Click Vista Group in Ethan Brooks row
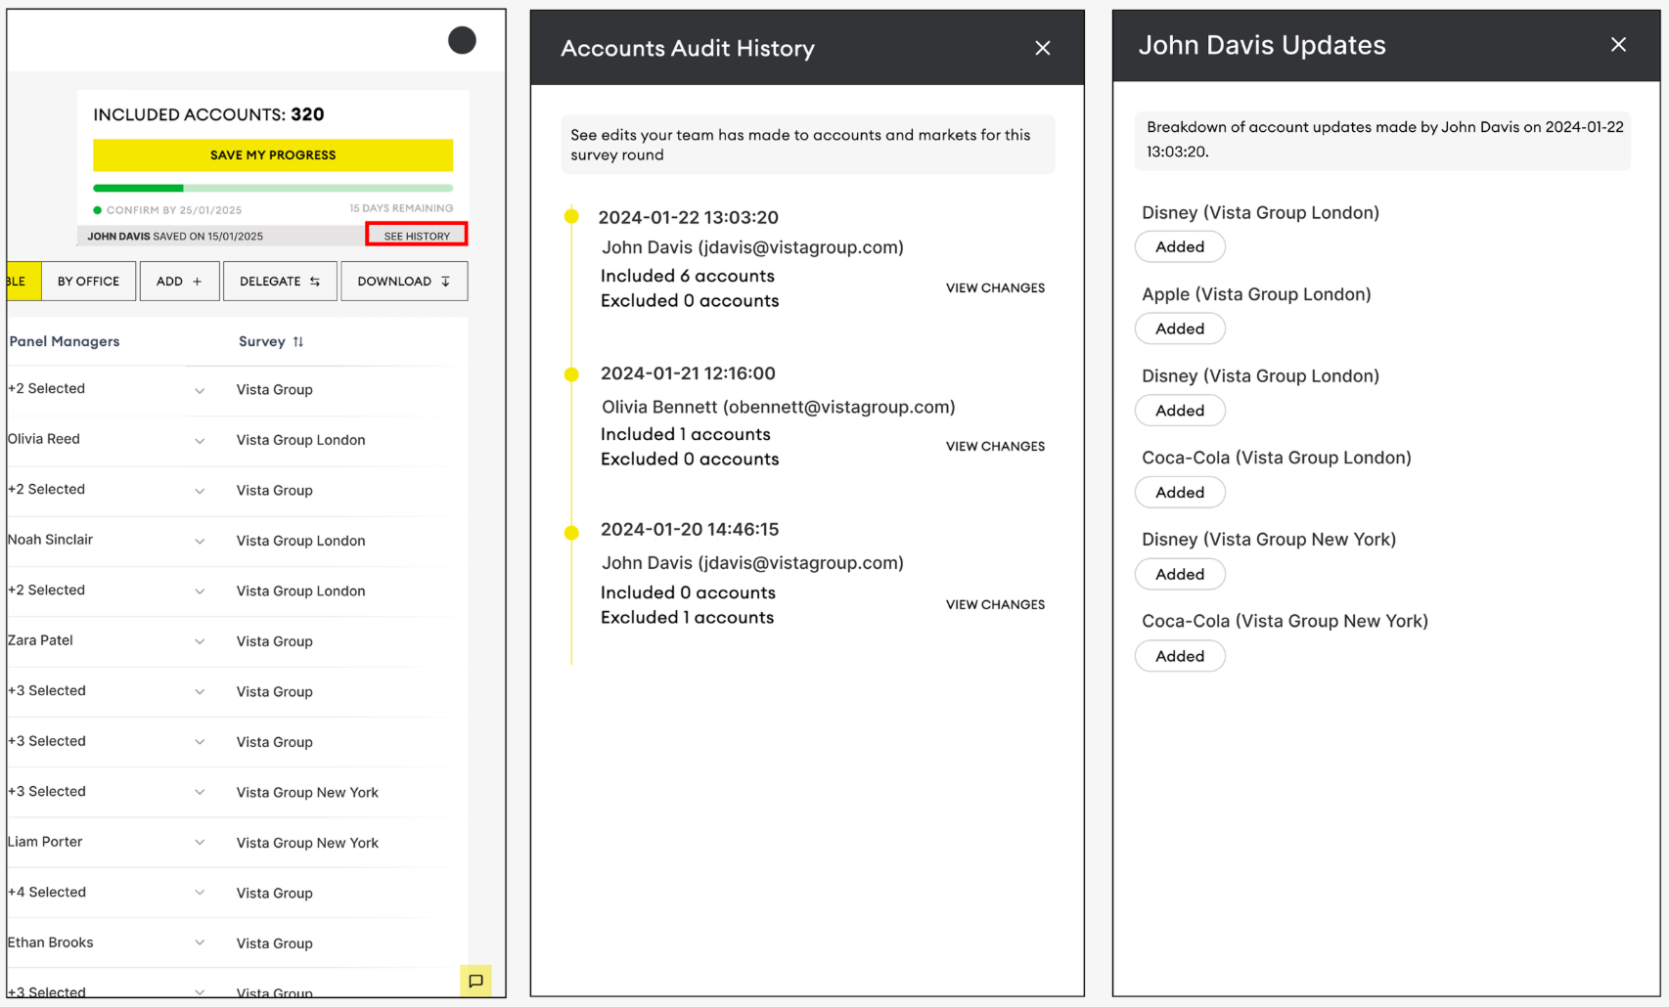The height and width of the screenshot is (1007, 1669). (274, 943)
